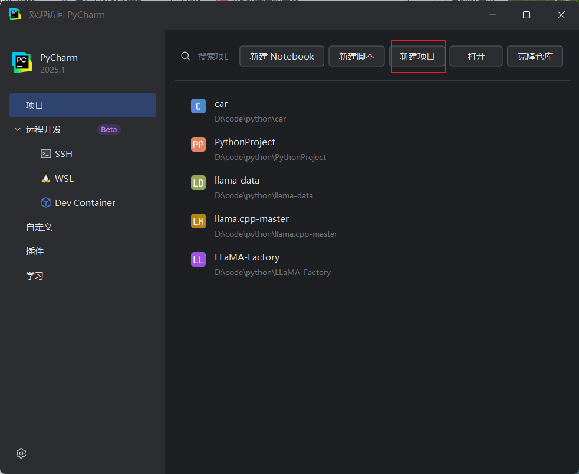This screenshot has width=579, height=474.
Task: Click the SSH terminal icon
Action: 46,154
